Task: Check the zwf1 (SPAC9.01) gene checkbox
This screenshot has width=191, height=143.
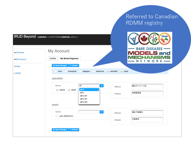Action: [57, 116]
